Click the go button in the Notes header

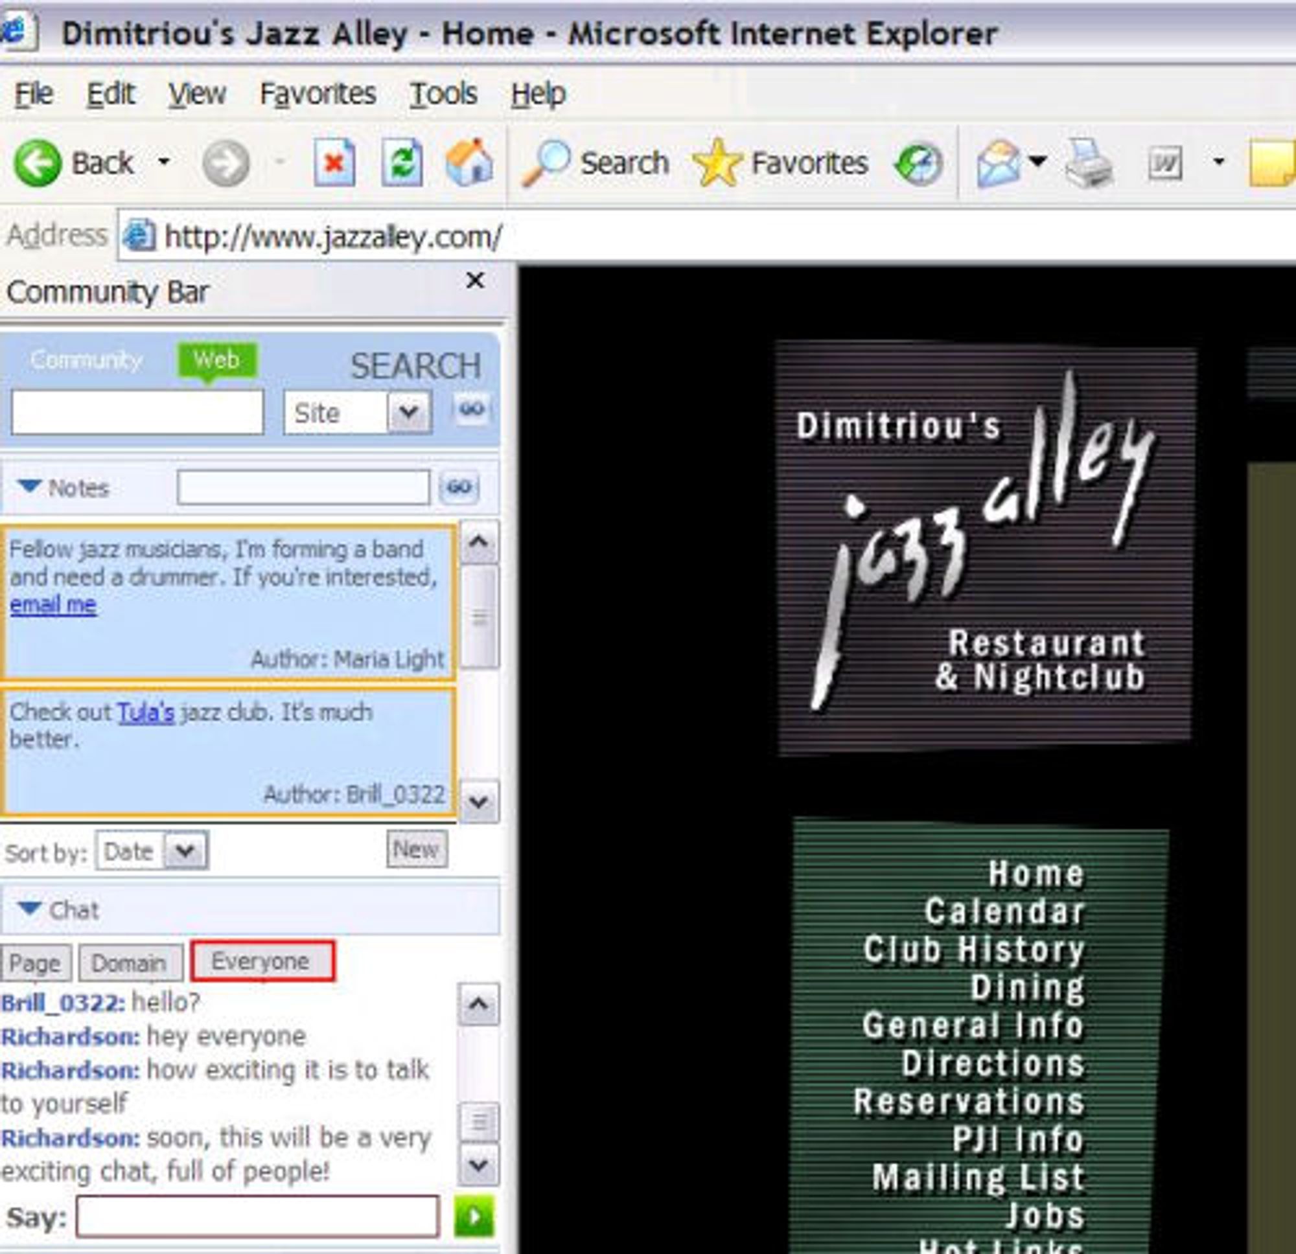(x=458, y=487)
